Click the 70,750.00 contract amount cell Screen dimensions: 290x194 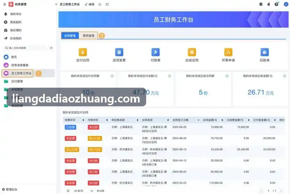217,138
